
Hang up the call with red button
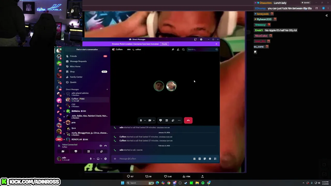[188, 120]
